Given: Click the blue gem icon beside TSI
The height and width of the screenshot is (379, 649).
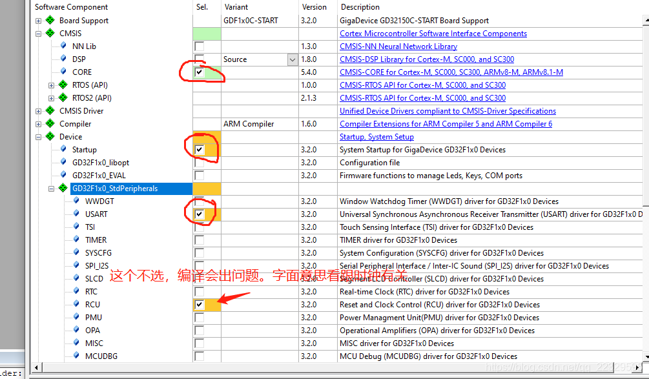Looking at the screenshot, I should coord(76,227).
